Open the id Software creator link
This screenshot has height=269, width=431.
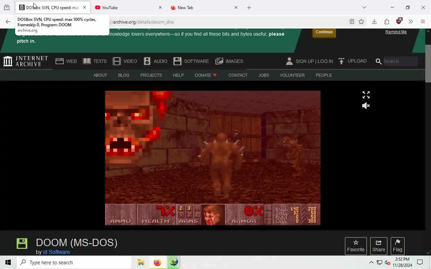[57, 252]
